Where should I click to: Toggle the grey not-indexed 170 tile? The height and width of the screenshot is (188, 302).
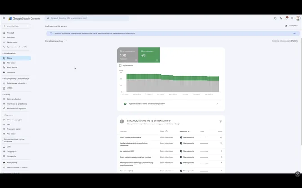(x=128, y=55)
